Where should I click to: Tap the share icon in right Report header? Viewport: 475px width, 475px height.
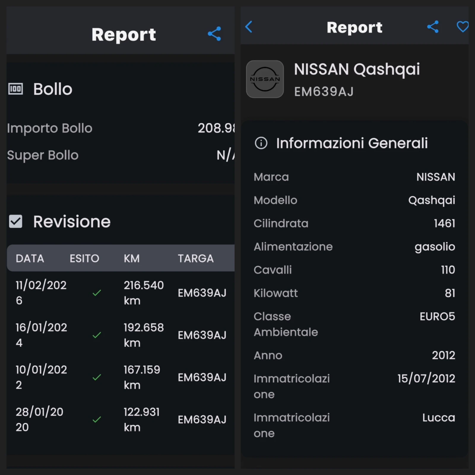tap(433, 27)
